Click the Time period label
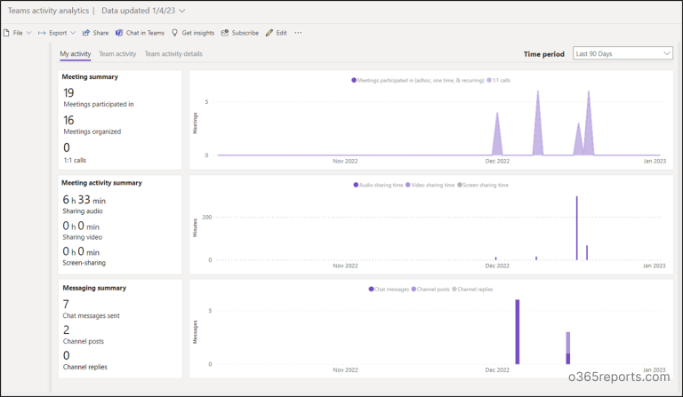683x397 pixels. (x=544, y=54)
